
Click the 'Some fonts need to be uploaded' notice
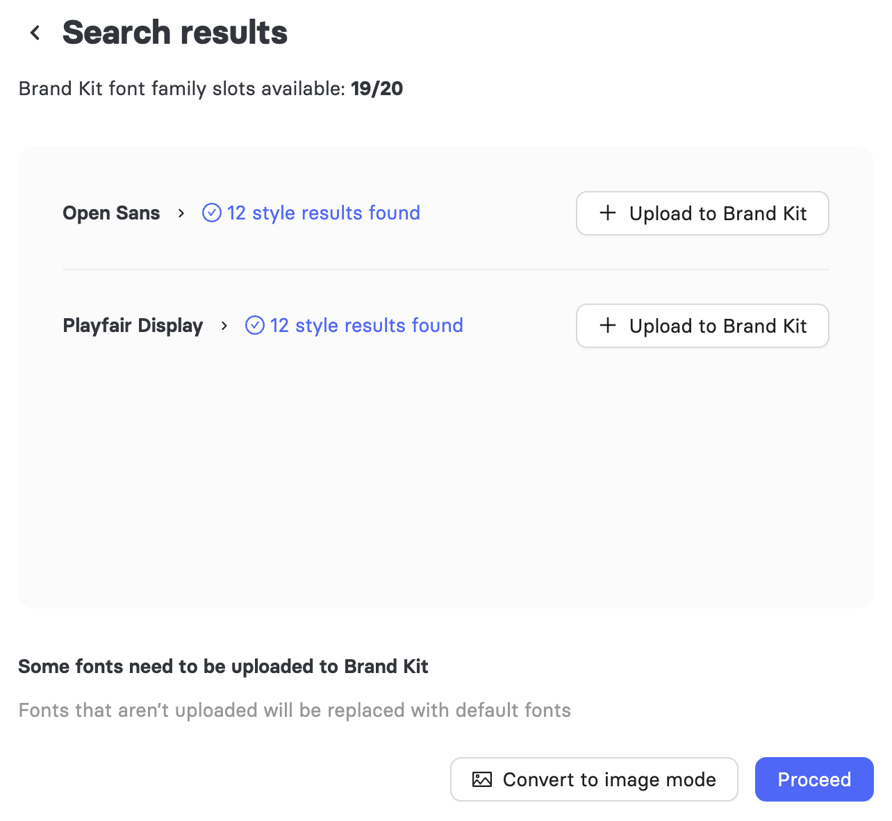click(223, 667)
